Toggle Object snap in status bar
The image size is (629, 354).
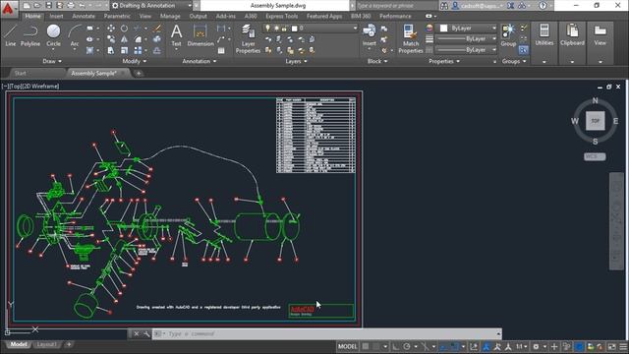(x=454, y=346)
